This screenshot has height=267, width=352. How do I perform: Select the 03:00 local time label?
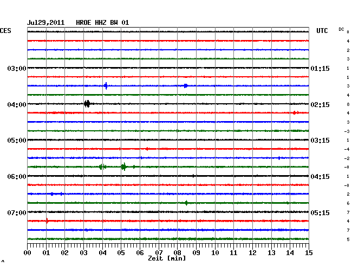tap(17, 68)
